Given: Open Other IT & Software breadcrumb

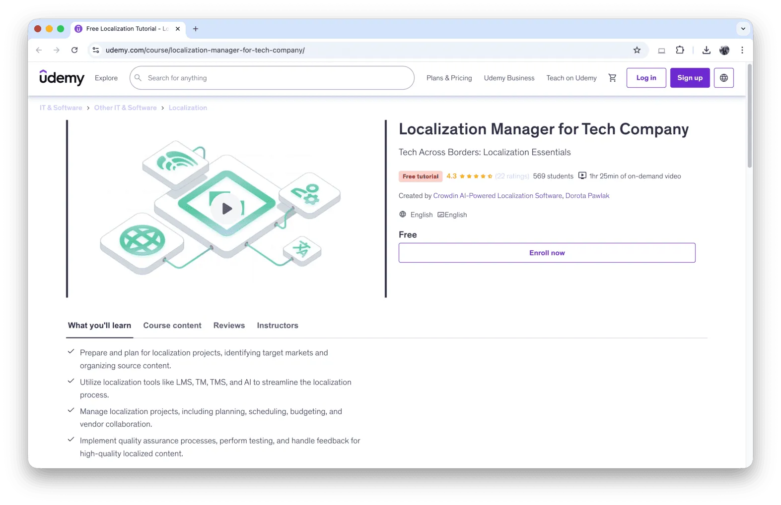Looking at the screenshot, I should click(126, 108).
